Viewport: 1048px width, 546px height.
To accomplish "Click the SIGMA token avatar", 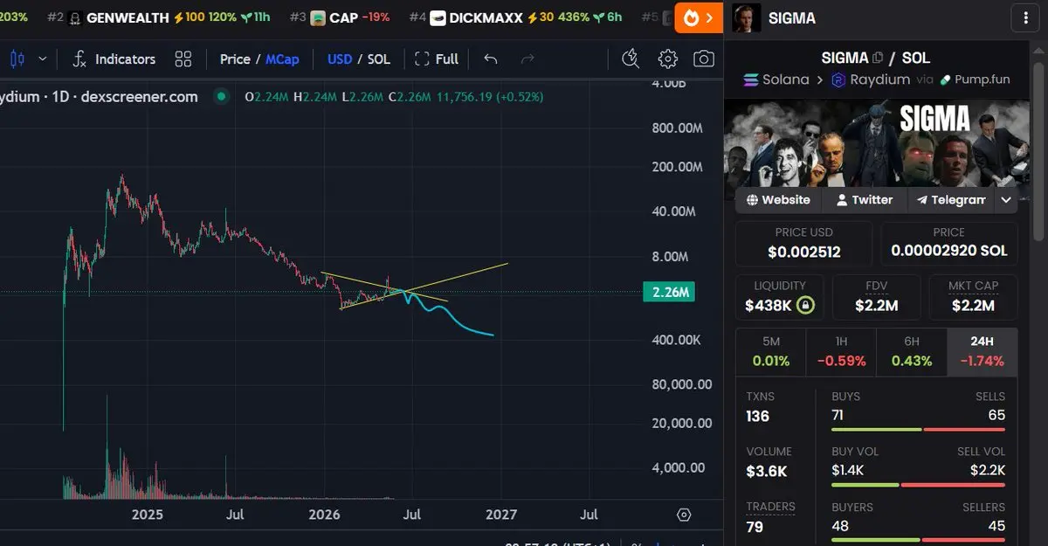I will (745, 17).
